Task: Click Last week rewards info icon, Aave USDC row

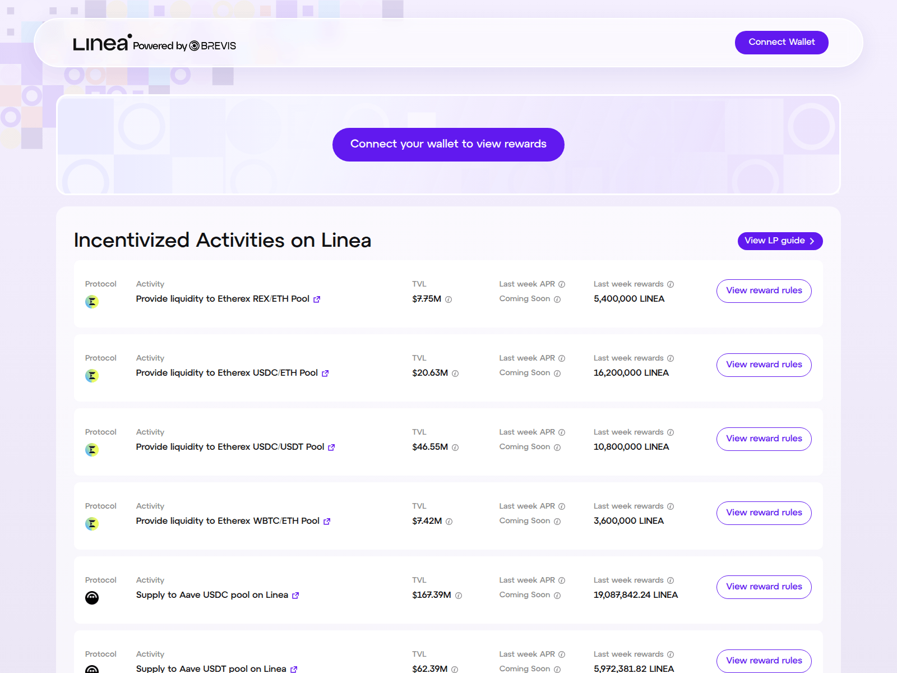Action: [671, 580]
